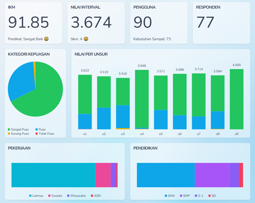The width and height of the screenshot is (255, 203).
Task: Click the smiley emoji beside Predikat Sangat Baik
Action: click(x=46, y=39)
